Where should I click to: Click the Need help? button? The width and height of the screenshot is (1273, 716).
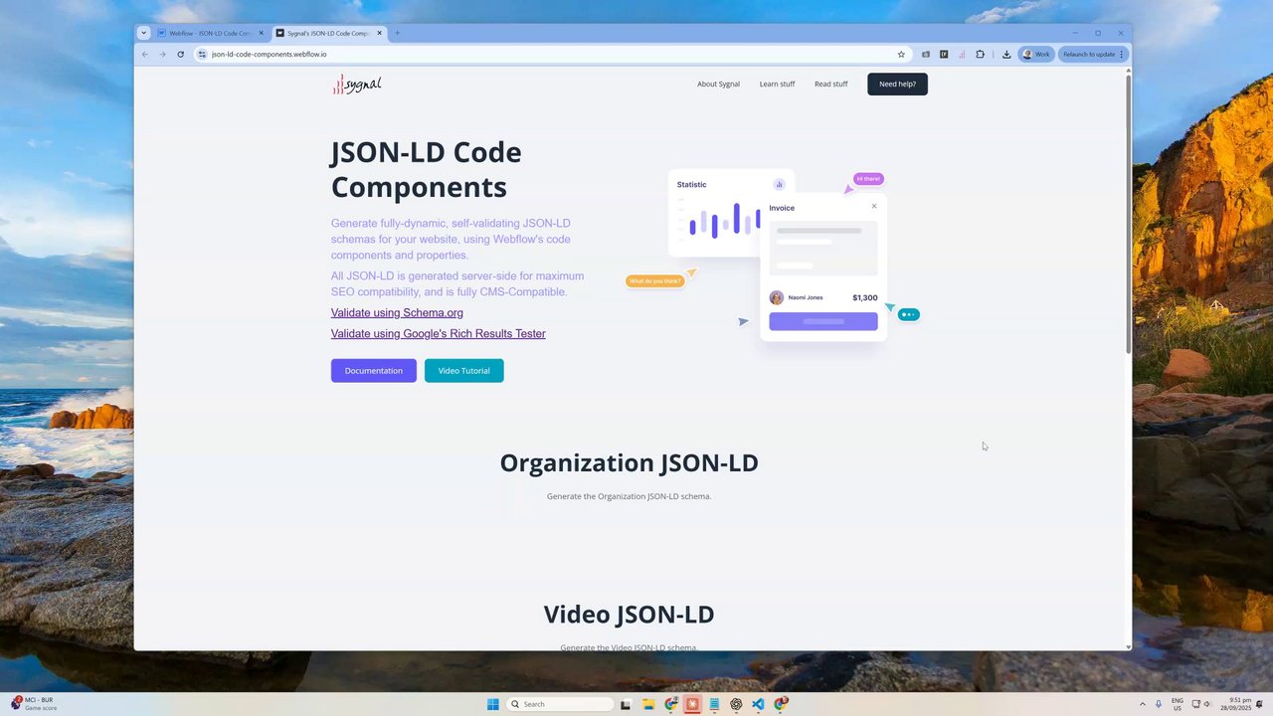897,84
